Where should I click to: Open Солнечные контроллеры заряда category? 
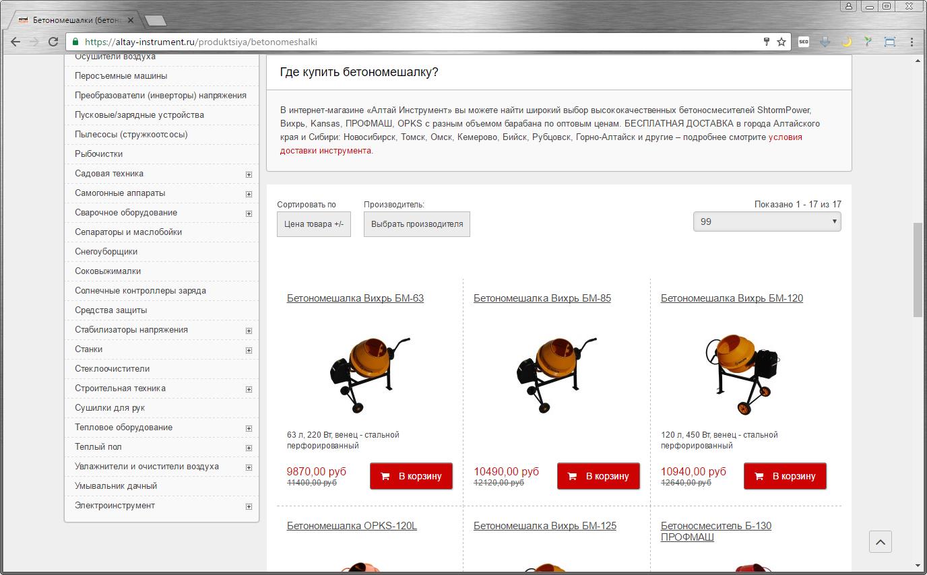140,291
